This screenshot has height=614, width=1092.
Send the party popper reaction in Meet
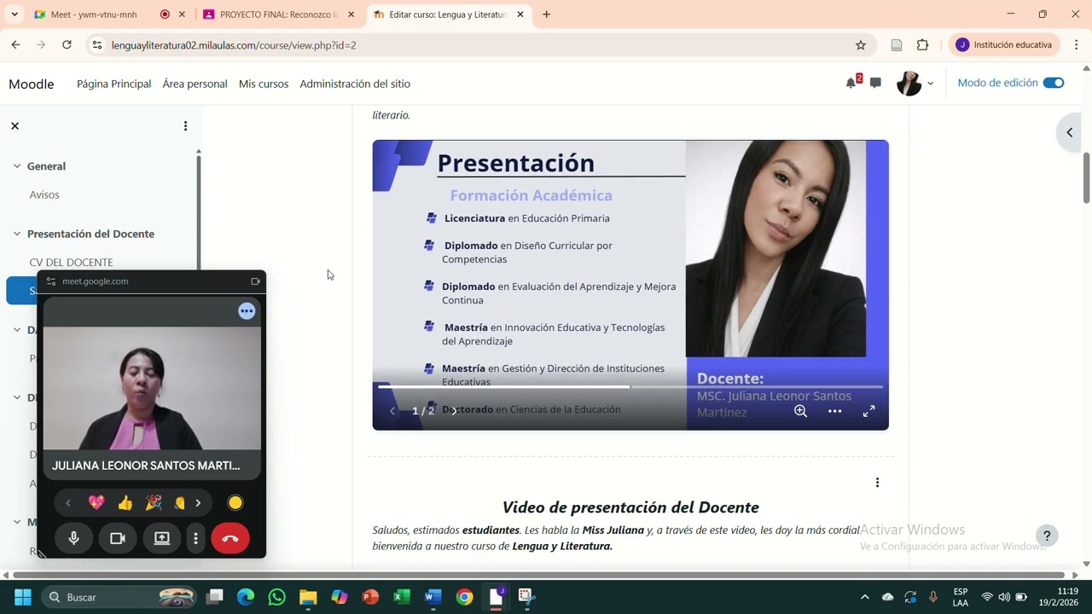tap(154, 503)
